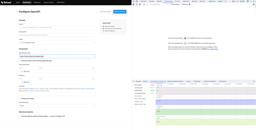Open the Apps menu in Retool

(x=18, y=2)
